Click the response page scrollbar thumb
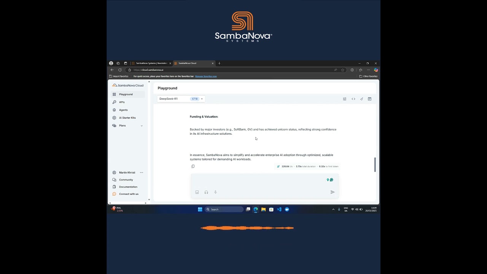Screen dimensions: 487x274 click(x=375, y=165)
